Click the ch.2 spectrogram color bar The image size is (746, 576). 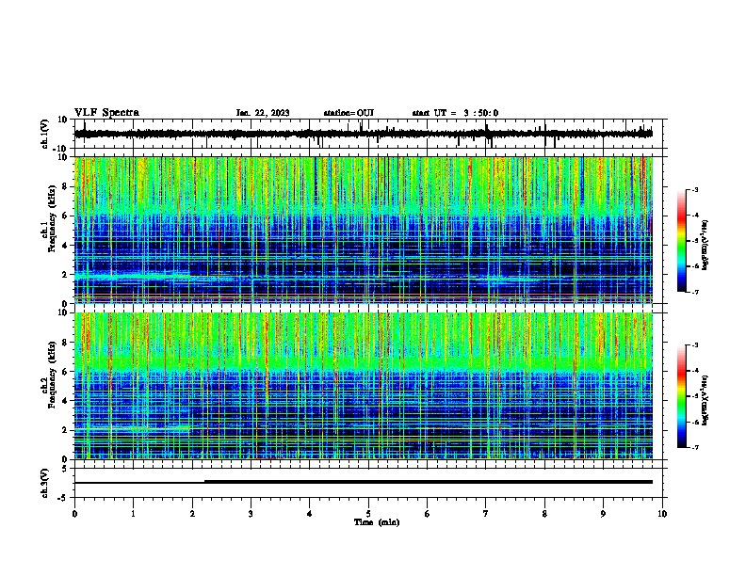pos(682,396)
